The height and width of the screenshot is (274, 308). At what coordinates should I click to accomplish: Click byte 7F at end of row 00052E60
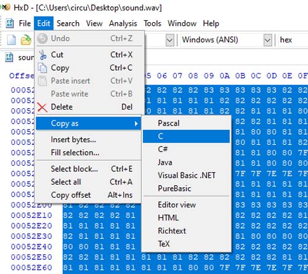pos(302,267)
